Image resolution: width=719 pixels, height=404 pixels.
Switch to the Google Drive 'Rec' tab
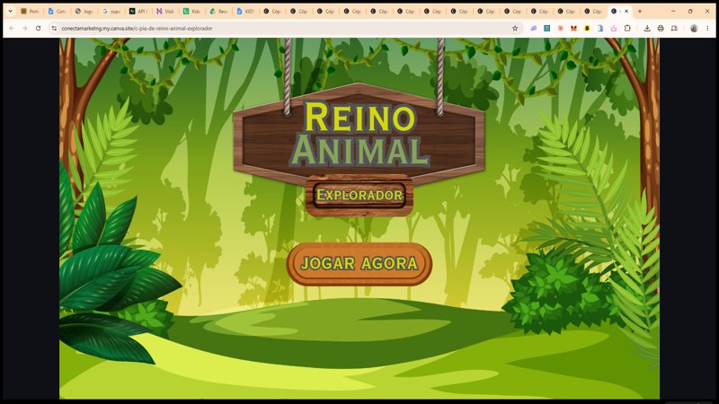tap(218, 12)
